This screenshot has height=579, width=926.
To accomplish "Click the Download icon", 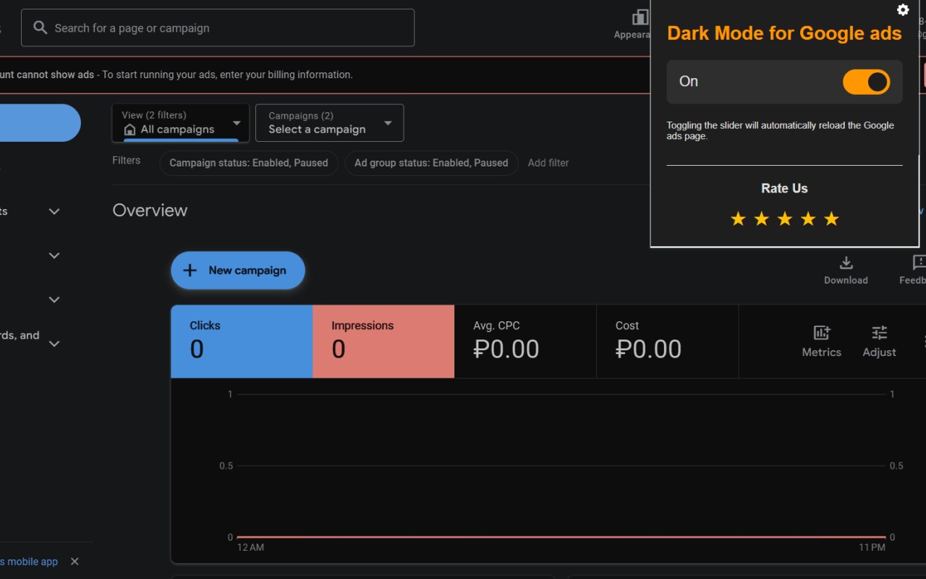I will [846, 263].
